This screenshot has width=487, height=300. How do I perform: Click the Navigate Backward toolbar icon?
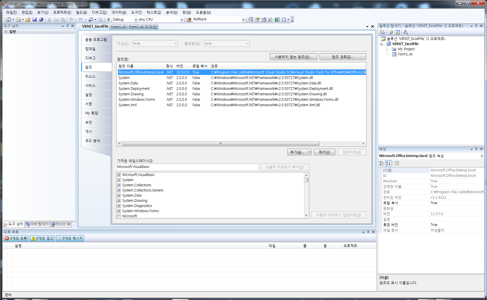91,20
